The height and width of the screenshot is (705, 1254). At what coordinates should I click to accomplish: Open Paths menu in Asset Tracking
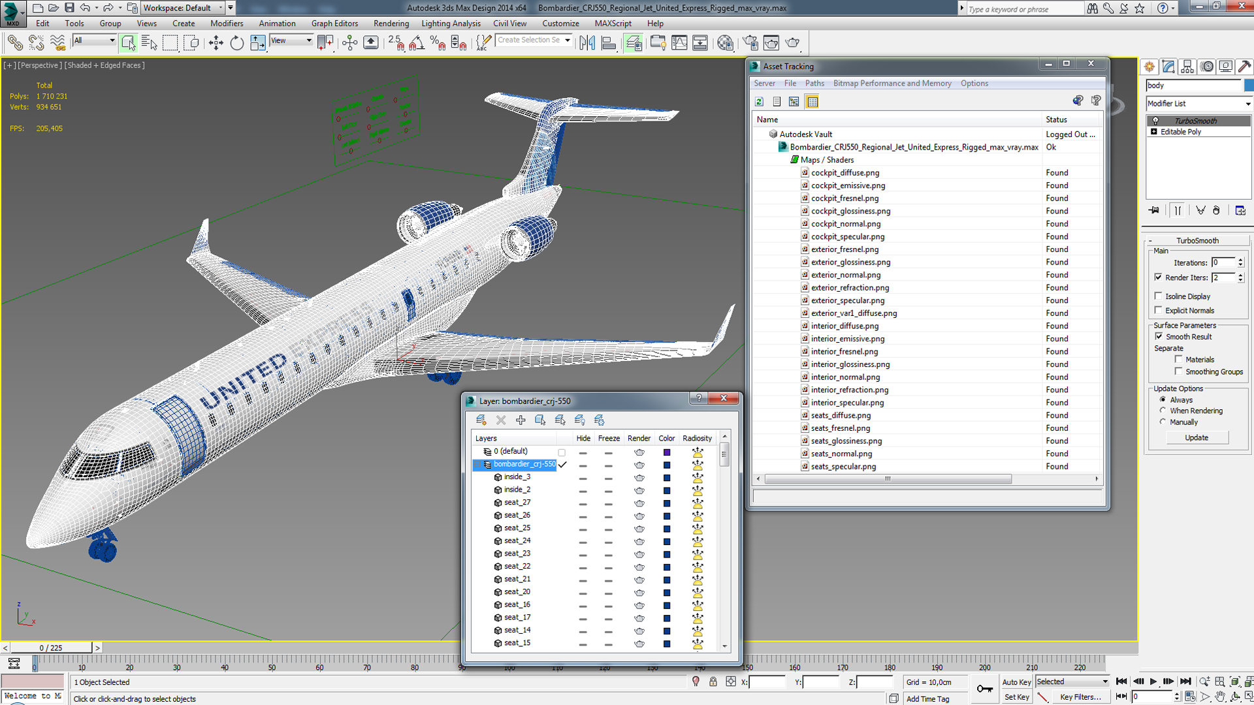814,84
